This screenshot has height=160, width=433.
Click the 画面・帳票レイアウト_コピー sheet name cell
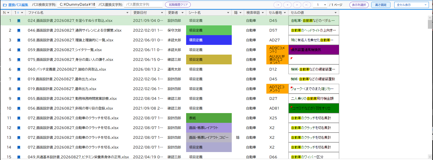(209, 137)
